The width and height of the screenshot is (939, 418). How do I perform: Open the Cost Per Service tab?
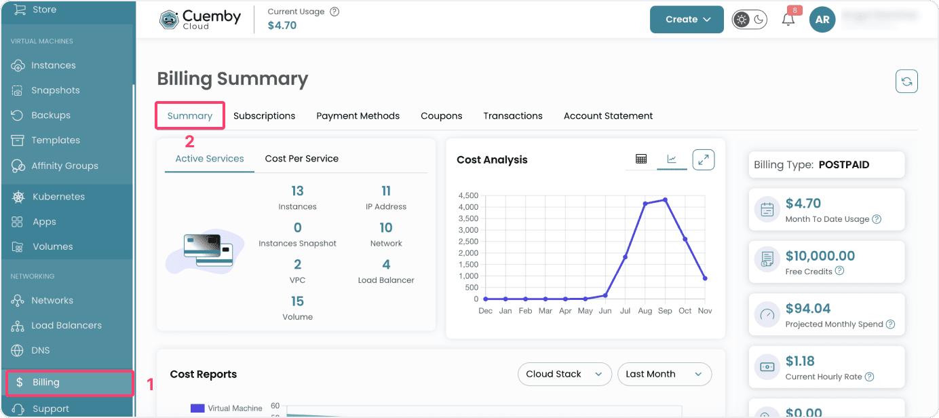click(301, 158)
